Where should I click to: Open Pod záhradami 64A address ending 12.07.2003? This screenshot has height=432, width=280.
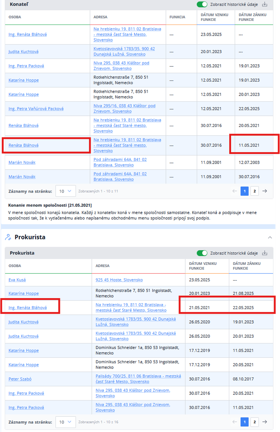coord(120,162)
